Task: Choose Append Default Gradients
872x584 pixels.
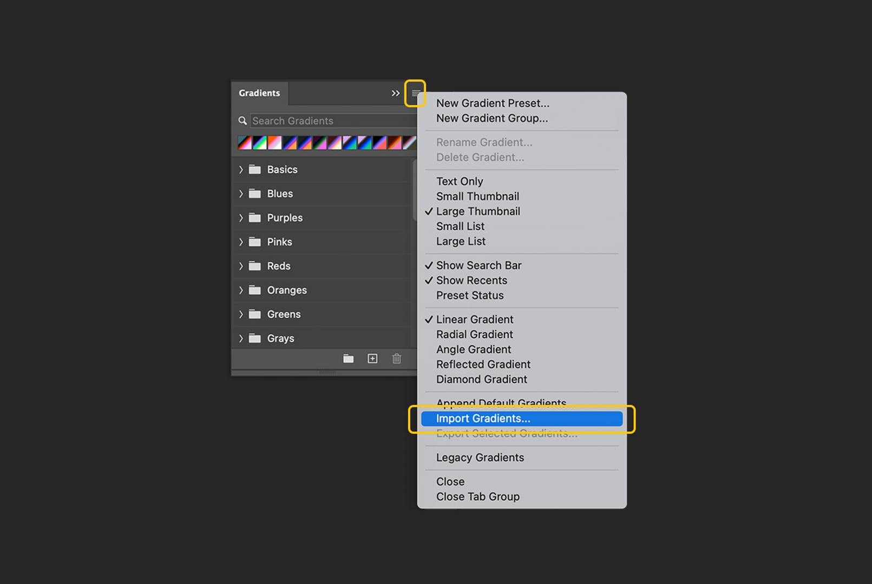Action: point(501,403)
